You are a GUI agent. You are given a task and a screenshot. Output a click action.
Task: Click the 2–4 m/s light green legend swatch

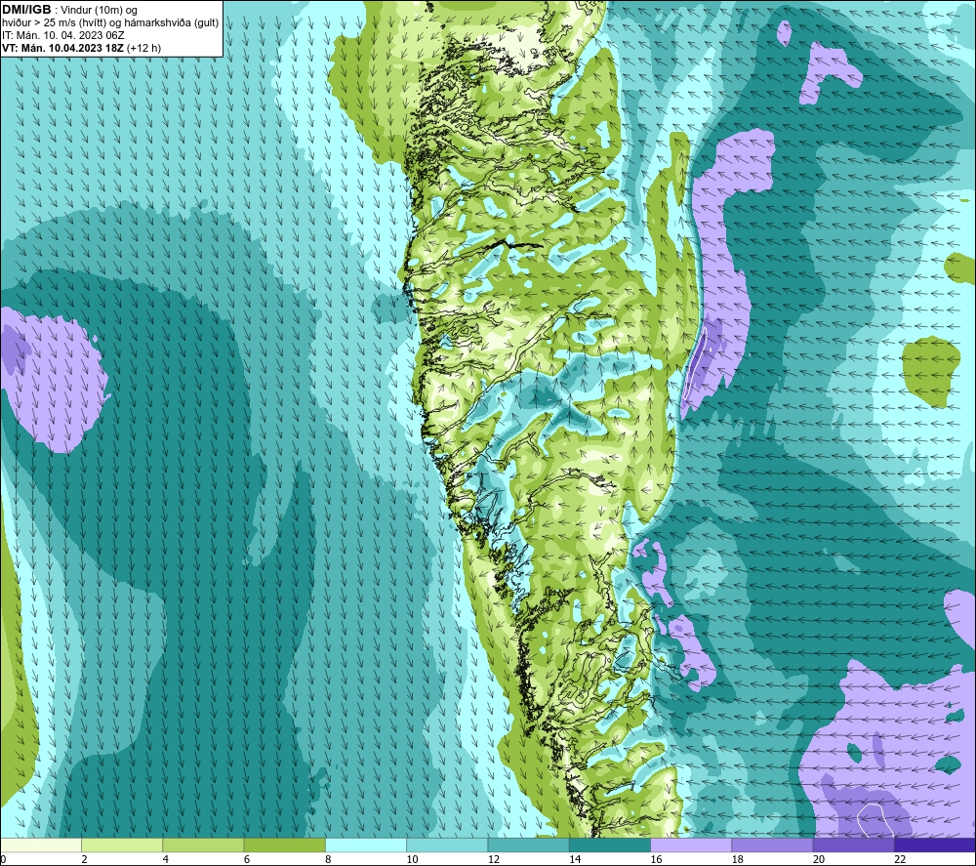(x=122, y=845)
